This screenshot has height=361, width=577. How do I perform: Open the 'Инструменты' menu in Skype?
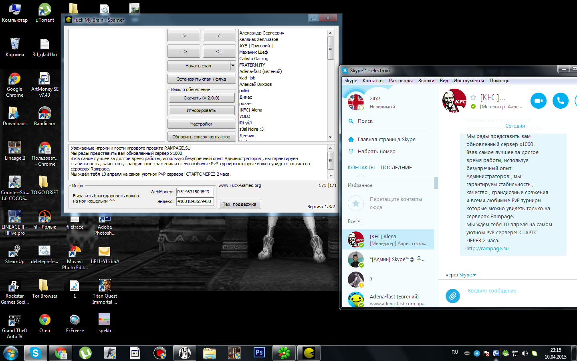(x=468, y=81)
